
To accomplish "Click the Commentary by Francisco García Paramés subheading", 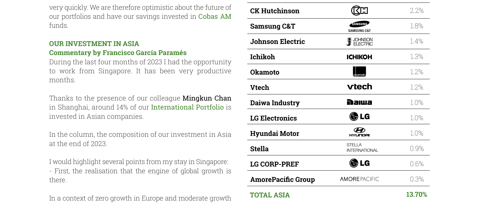I will click(118, 53).
